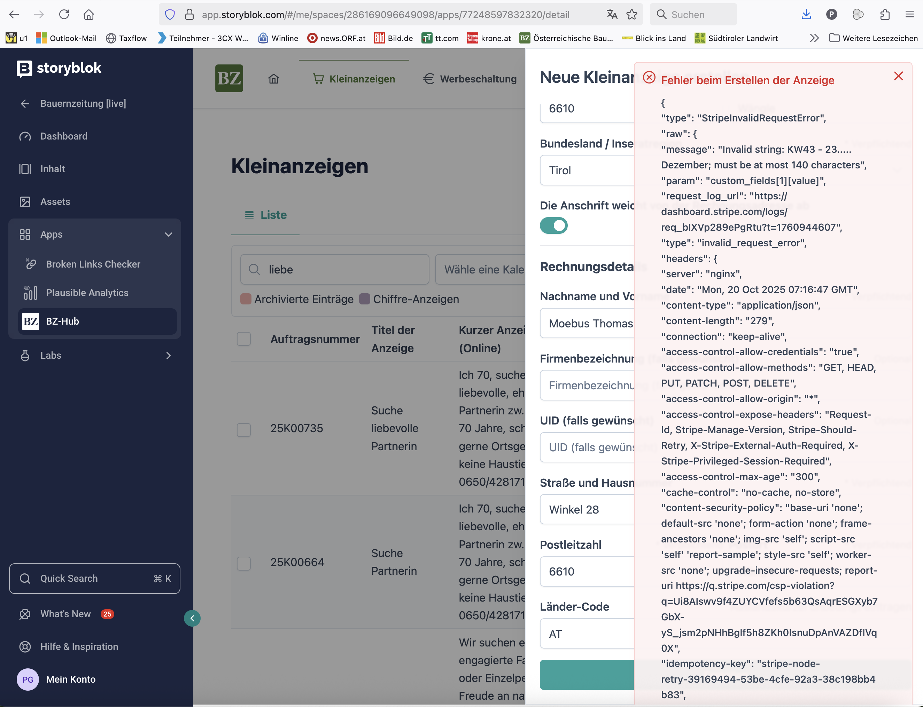Open the Kleinanzeigen navigation item
Viewport: 923px width, 707px height.
point(362,79)
